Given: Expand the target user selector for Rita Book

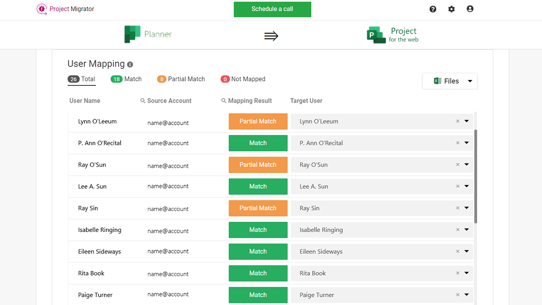Looking at the screenshot, I should pos(466,273).
